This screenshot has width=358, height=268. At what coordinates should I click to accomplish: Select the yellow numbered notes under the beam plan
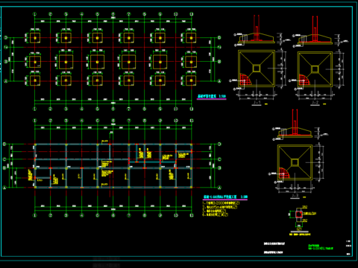[221, 208]
